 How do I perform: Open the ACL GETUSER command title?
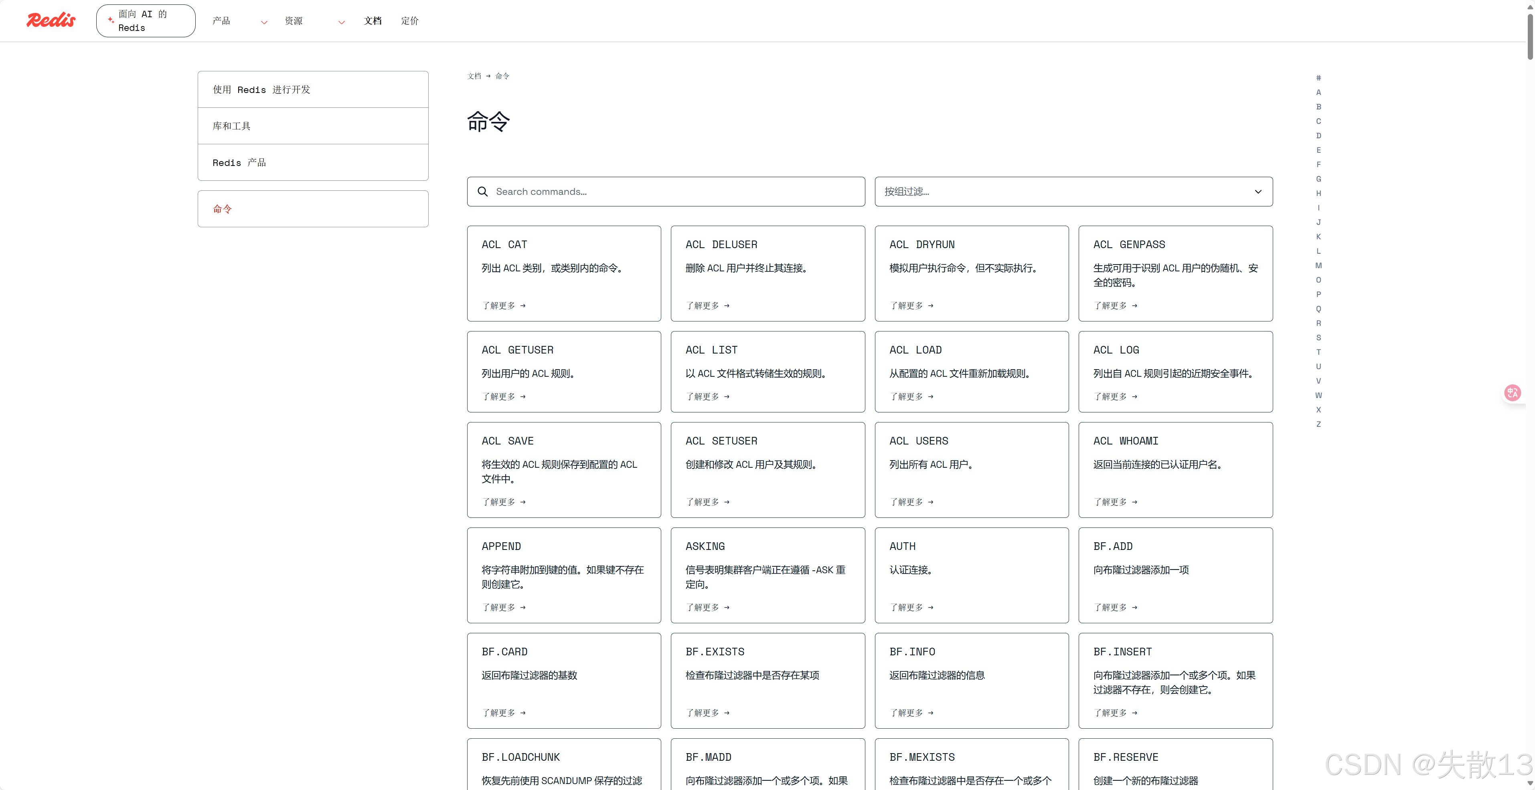517,350
